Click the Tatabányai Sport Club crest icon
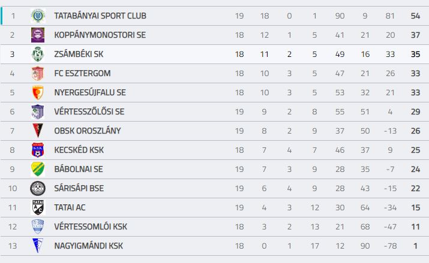The image size is (429, 263). click(38, 16)
